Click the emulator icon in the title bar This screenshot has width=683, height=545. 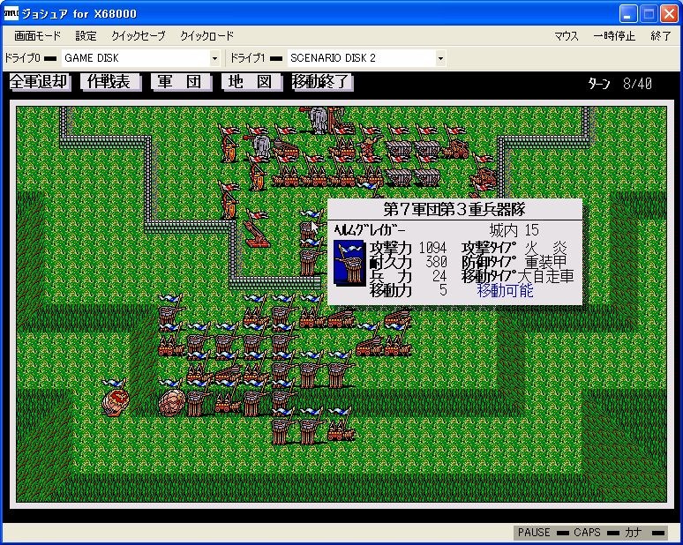(11, 14)
